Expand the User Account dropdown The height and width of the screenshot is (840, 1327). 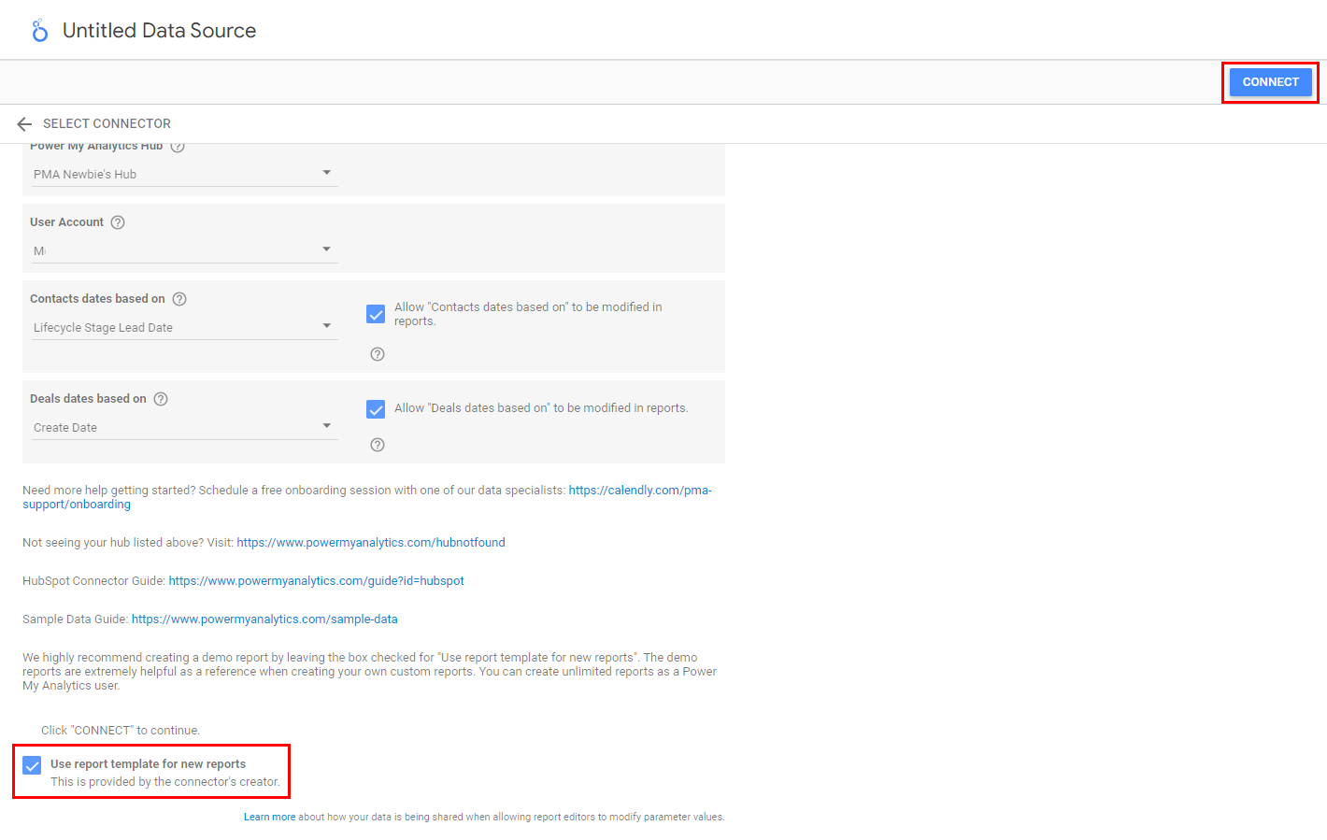[x=184, y=250]
